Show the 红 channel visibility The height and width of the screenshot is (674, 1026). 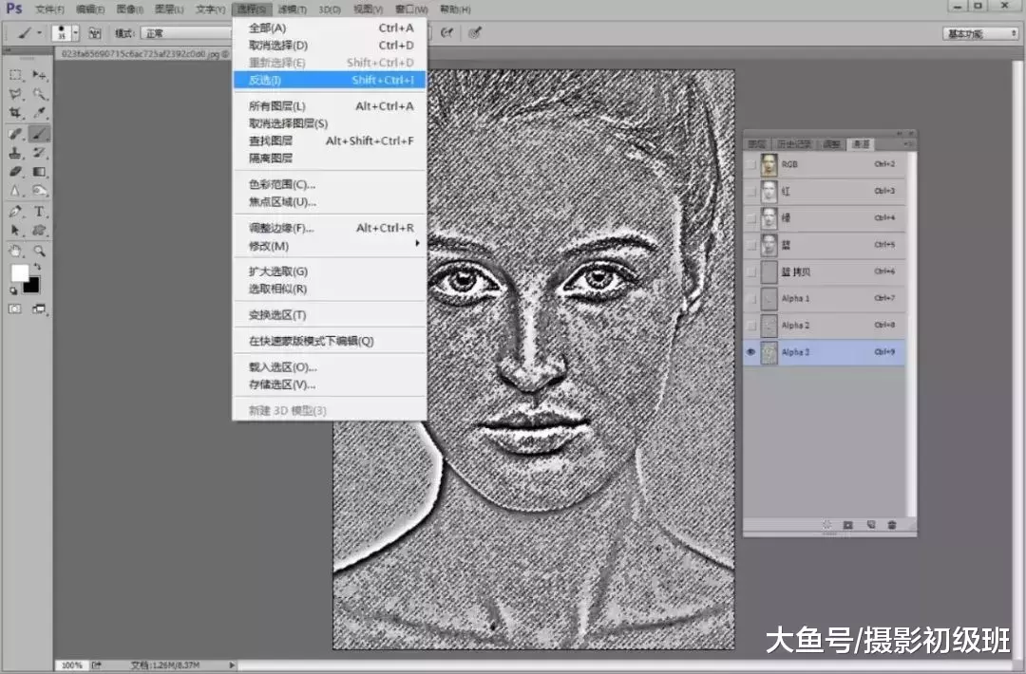[x=751, y=192]
